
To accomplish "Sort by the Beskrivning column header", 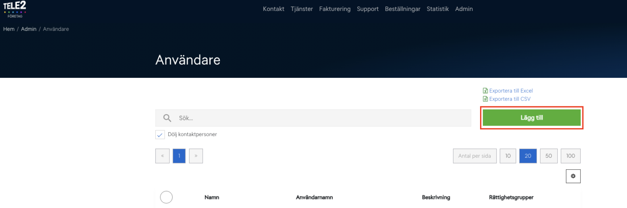I will click(x=436, y=197).
